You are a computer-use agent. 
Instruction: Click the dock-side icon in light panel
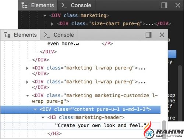(148, 35)
